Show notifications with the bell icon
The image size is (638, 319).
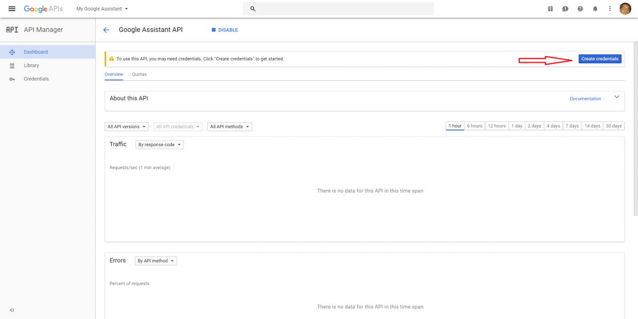point(595,9)
